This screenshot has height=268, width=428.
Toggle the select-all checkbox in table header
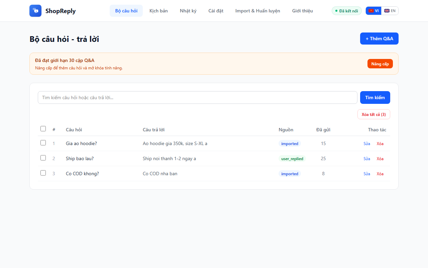tap(43, 129)
